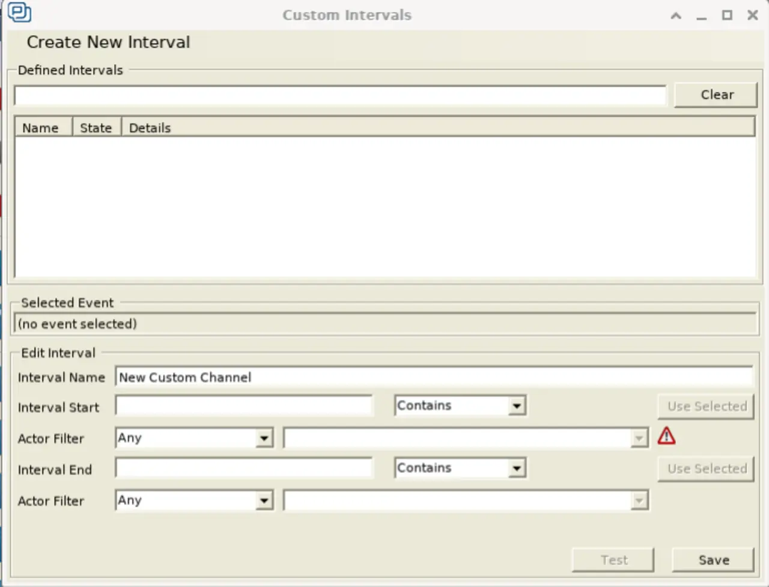Open the bottom Actor Filter wide combo box
Viewport: 769px width, 587px height.
[639, 500]
